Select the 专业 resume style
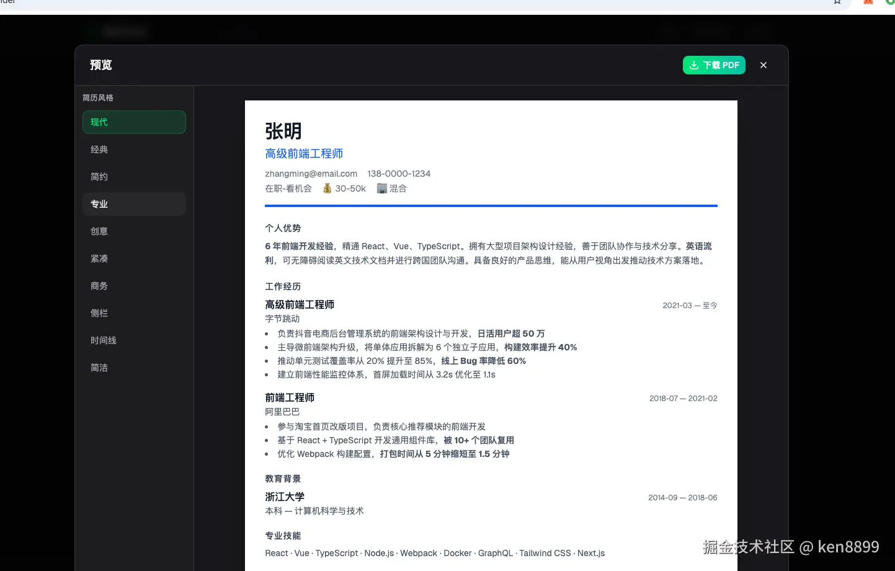 pos(134,204)
